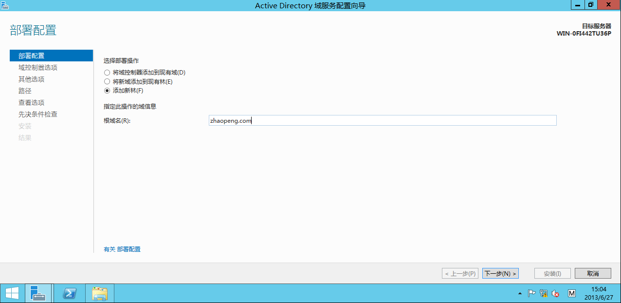Click the wizard icon in the title bar
Viewport: 621px width, 303px height.
point(5,5)
